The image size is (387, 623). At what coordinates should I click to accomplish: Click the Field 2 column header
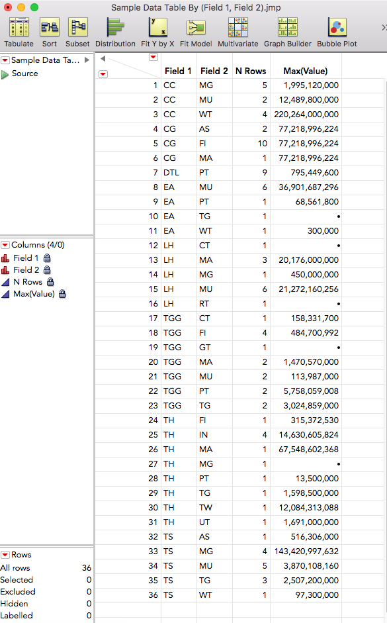pos(214,71)
